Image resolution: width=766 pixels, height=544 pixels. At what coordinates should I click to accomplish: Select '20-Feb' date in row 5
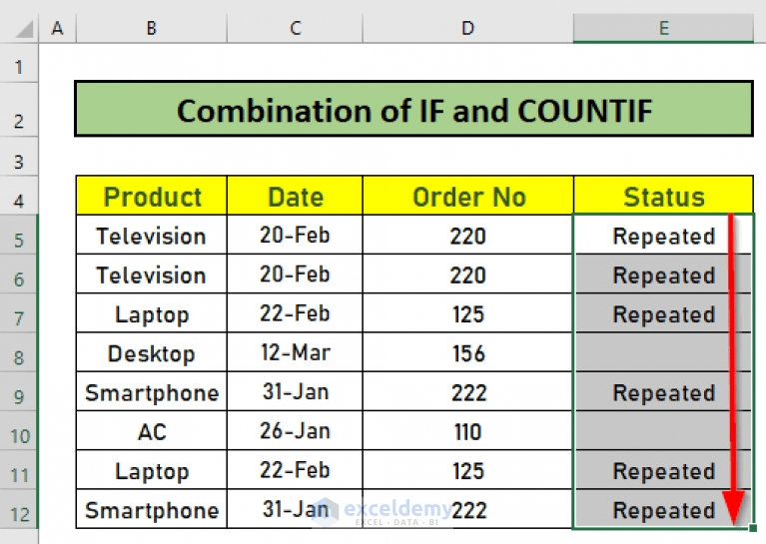click(295, 235)
